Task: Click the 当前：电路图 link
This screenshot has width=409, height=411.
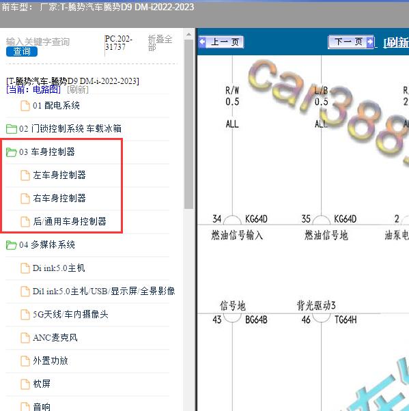Action: coord(33,90)
